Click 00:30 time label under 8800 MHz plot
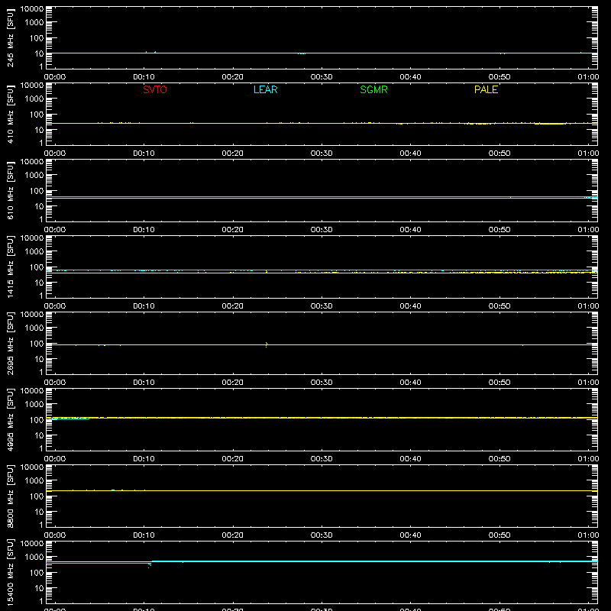The height and width of the screenshot is (611, 611). coord(322,535)
